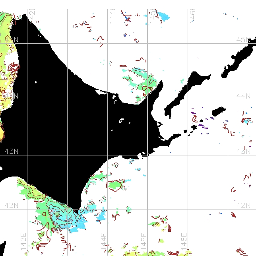Click the 145E longitude label at bottom

tap(144, 242)
